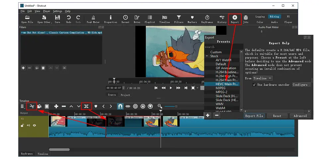The height and width of the screenshot is (159, 332).
Task: Mute the V1 track speaker icon
Action: coord(28,126)
